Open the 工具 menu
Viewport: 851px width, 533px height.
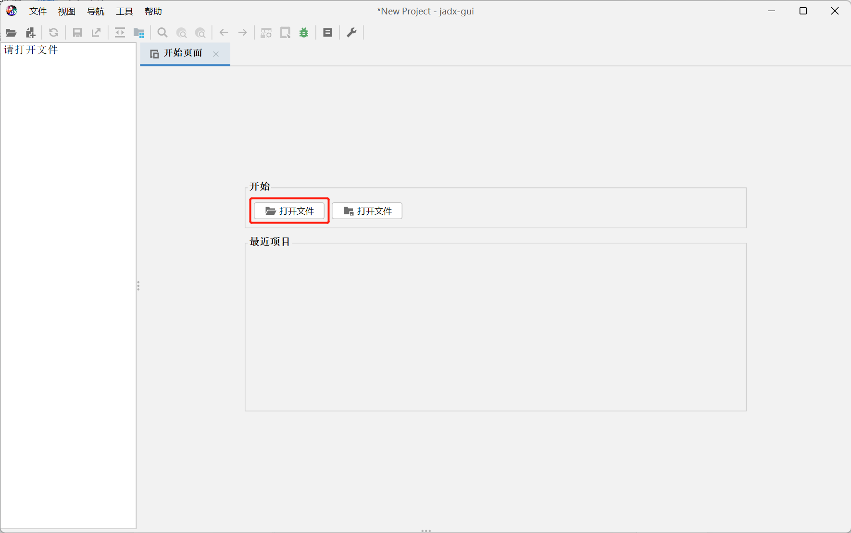point(124,11)
